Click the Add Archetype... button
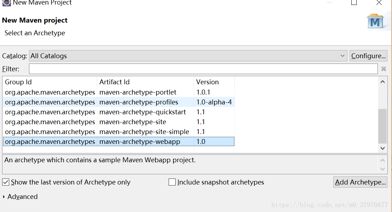Screen dimensions: 392x212 [x=360, y=182]
